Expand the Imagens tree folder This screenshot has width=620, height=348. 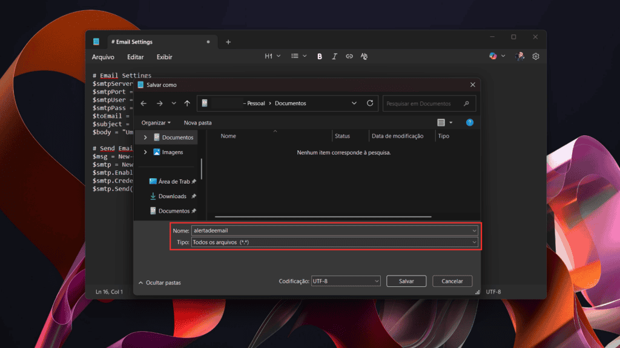(145, 152)
